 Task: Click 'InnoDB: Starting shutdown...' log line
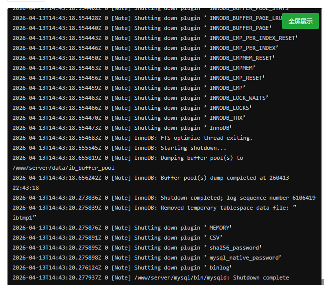click(x=119, y=148)
